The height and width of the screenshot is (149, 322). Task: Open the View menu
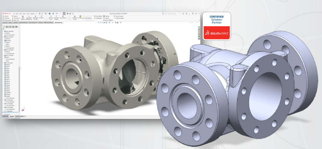tap(20, 14)
